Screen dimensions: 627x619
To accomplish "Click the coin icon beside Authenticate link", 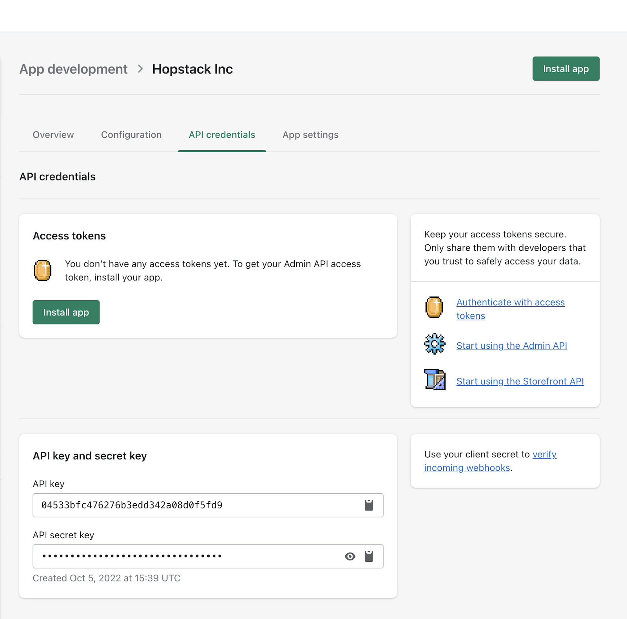I will (433, 308).
